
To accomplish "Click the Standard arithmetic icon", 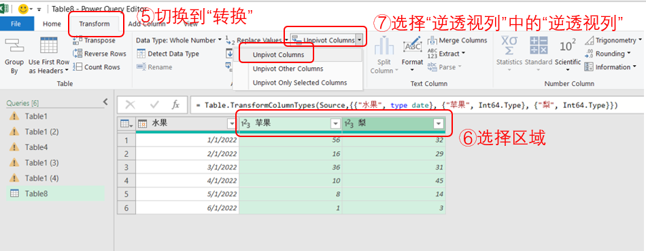I will pyautogui.click(x=539, y=45).
